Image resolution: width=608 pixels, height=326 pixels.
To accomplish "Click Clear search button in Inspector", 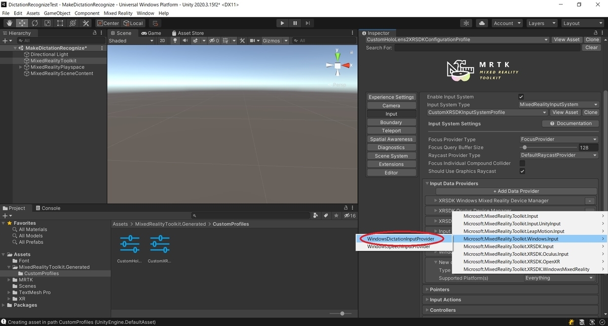I will [x=591, y=48].
